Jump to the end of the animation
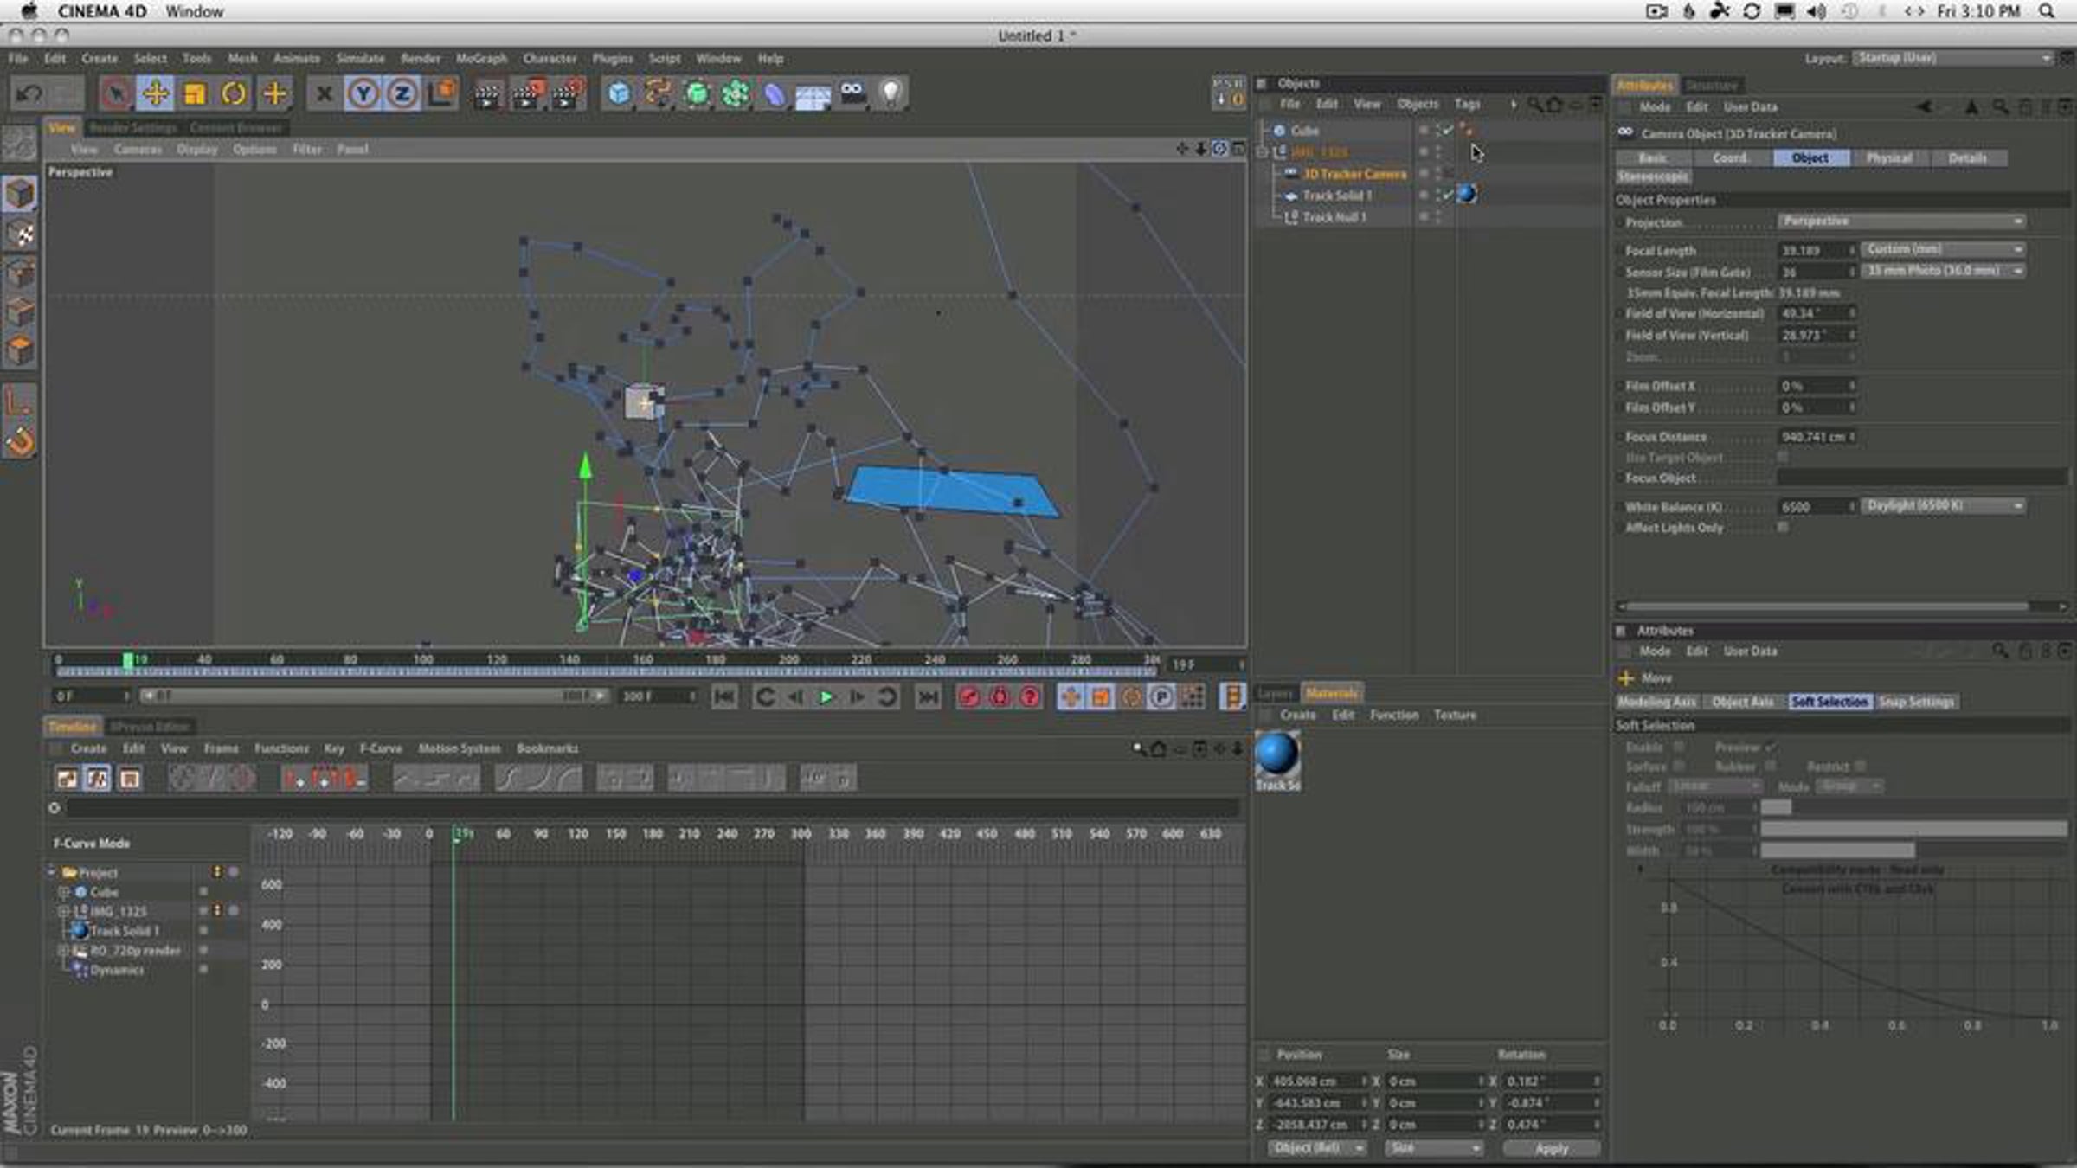 [928, 697]
